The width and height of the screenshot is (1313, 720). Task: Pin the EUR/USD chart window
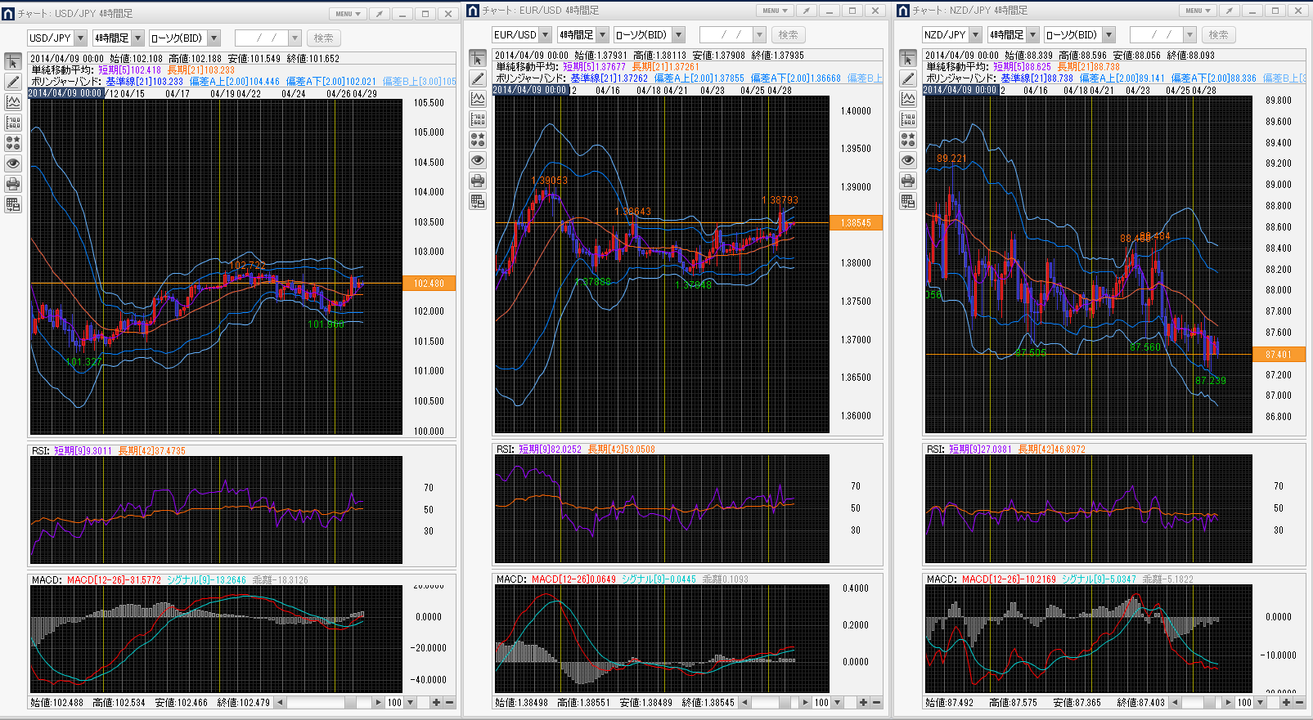coord(807,11)
